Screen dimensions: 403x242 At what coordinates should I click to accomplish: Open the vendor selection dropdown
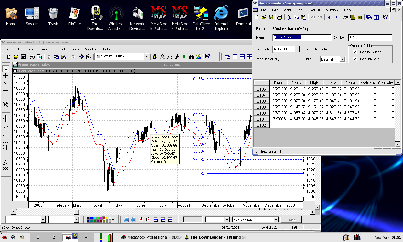pos(275,219)
